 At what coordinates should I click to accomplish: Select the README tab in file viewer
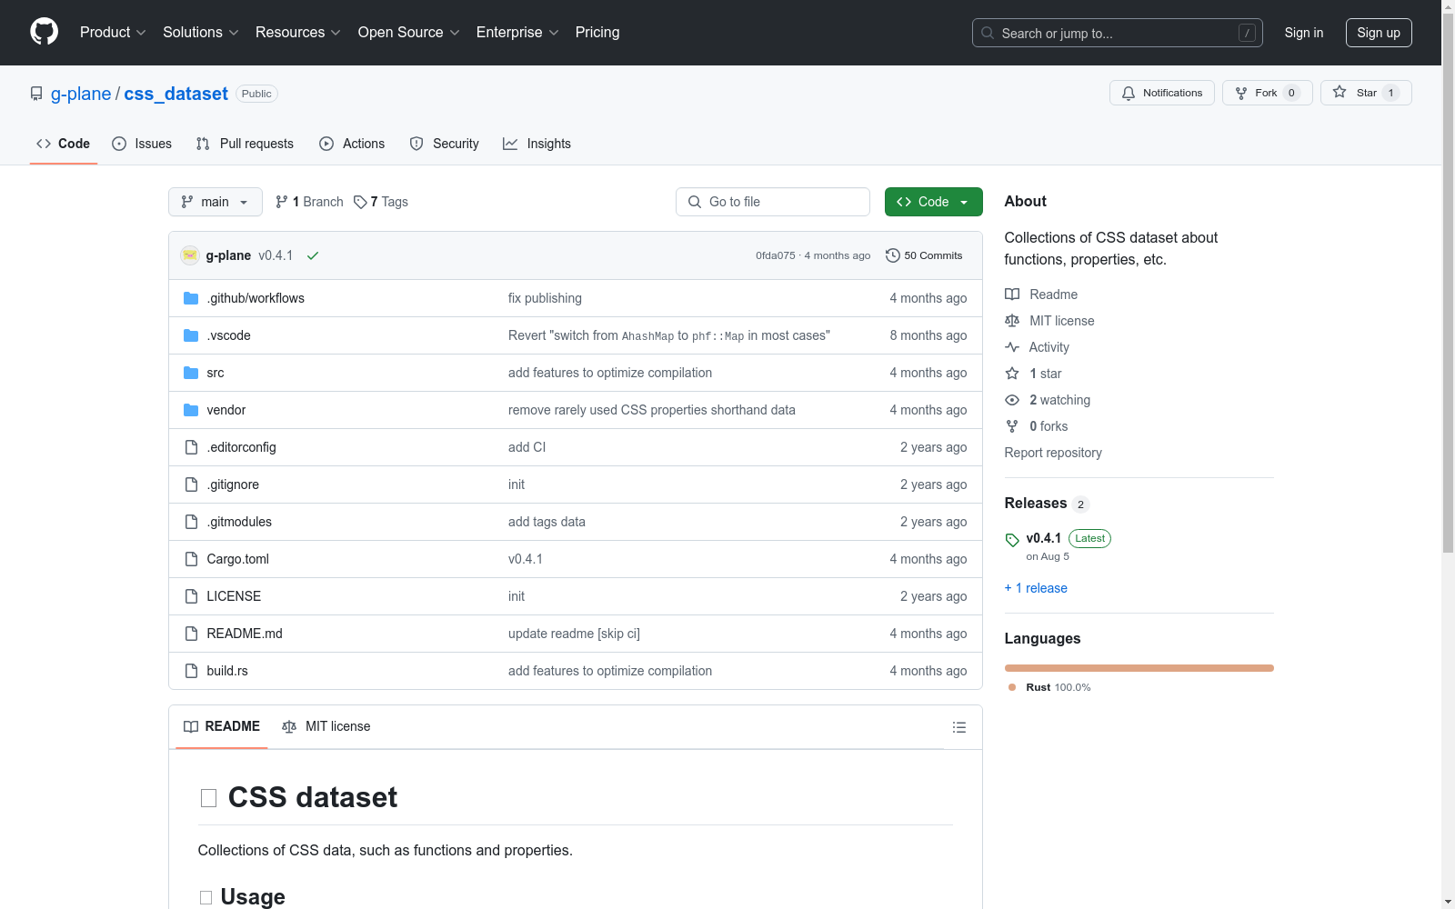222,726
